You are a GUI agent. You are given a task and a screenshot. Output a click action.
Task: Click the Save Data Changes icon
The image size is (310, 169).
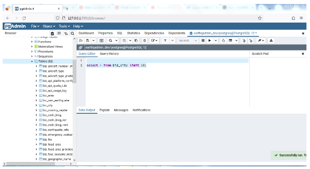pyautogui.click(x=101, y=40)
